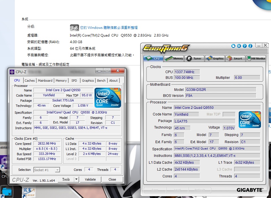Close CPU-Z with the red X button
The height and width of the screenshot is (198, 271).
pos(118,71)
